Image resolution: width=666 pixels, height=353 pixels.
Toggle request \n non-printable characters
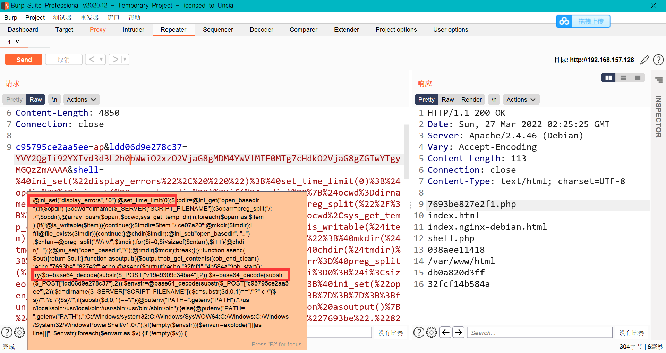tap(54, 100)
